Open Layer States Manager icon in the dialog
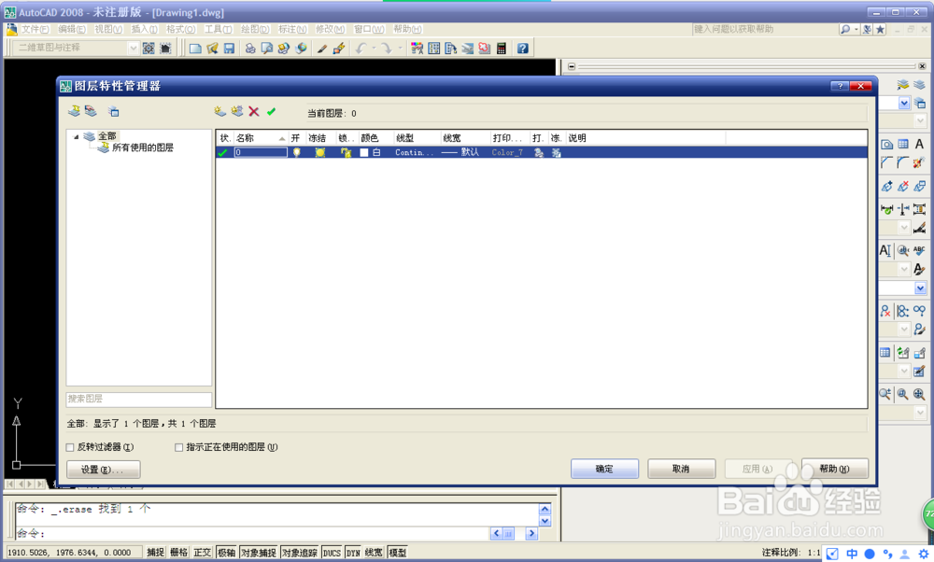This screenshot has height=562, width=934. [x=113, y=111]
